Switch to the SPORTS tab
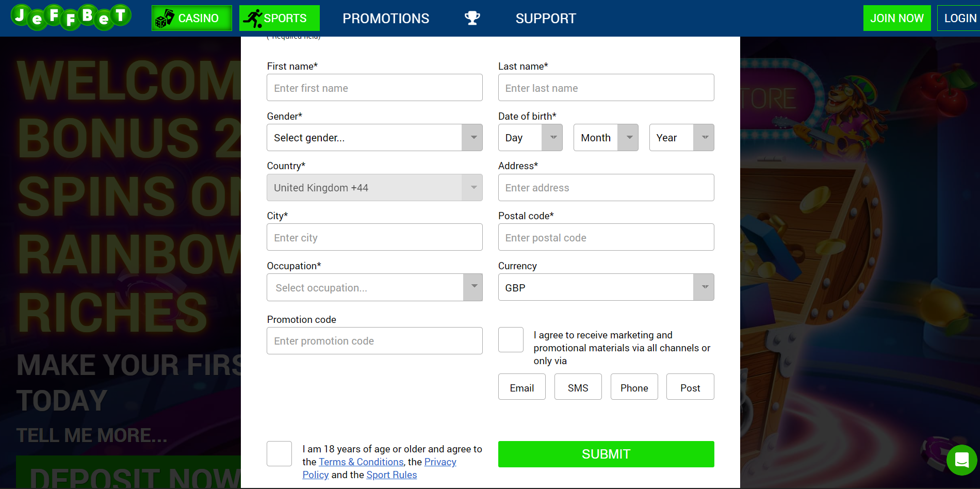This screenshot has width=980, height=489. click(x=280, y=18)
